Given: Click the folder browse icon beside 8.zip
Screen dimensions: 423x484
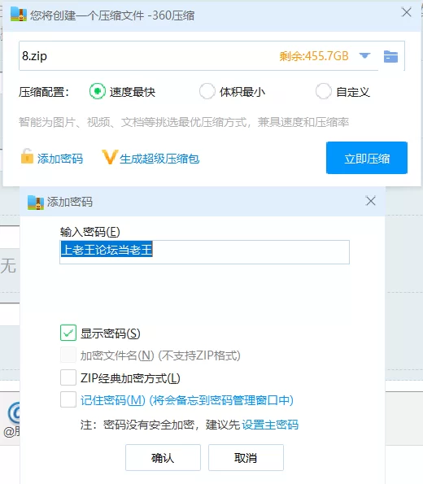Looking at the screenshot, I should coord(390,56).
